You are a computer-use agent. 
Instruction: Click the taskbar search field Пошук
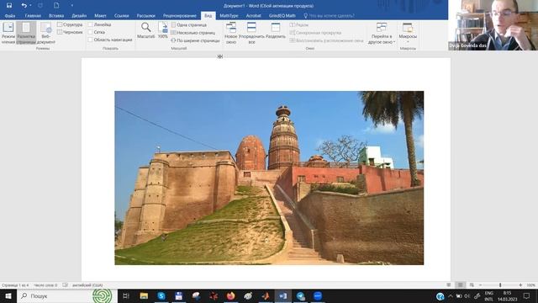tap(67, 295)
